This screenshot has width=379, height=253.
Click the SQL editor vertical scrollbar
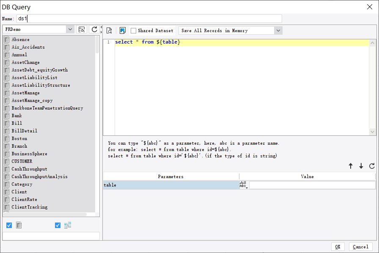click(372, 87)
